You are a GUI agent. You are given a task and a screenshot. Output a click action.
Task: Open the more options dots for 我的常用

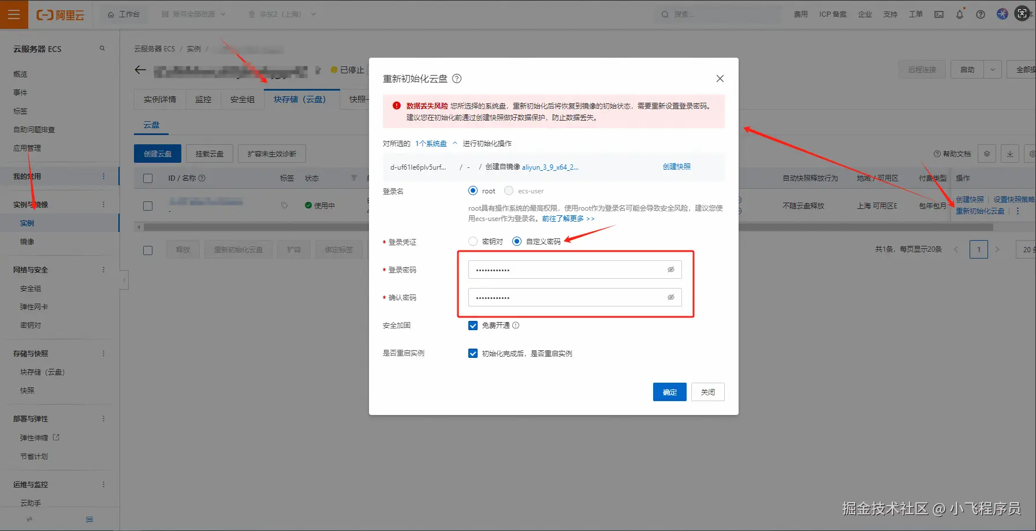(x=104, y=177)
